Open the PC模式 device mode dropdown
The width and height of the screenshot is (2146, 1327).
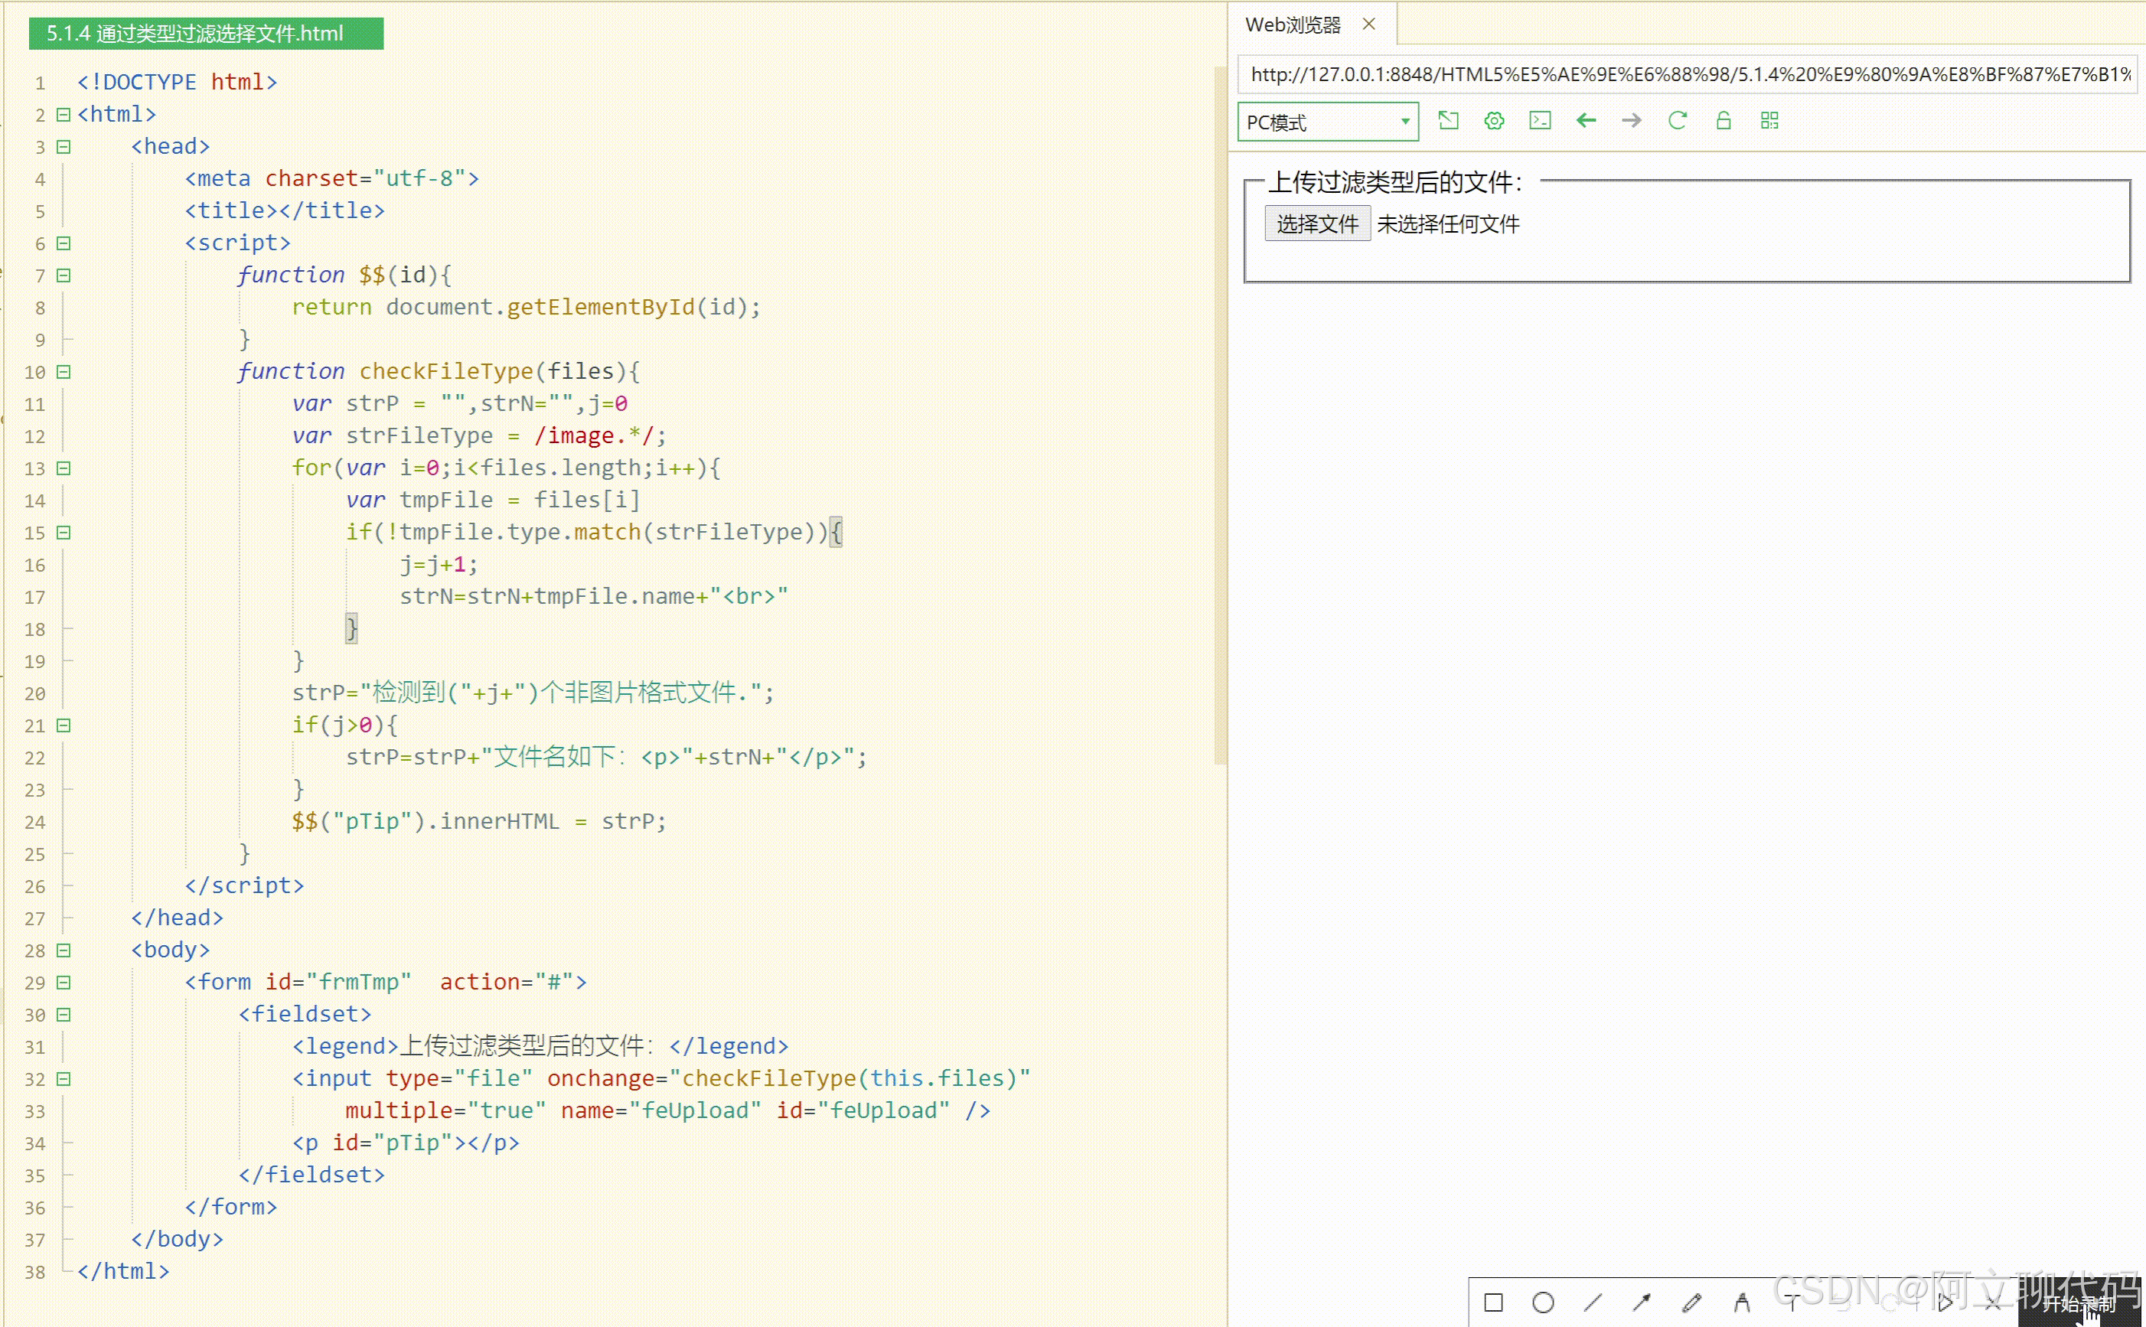pyautogui.click(x=1327, y=122)
